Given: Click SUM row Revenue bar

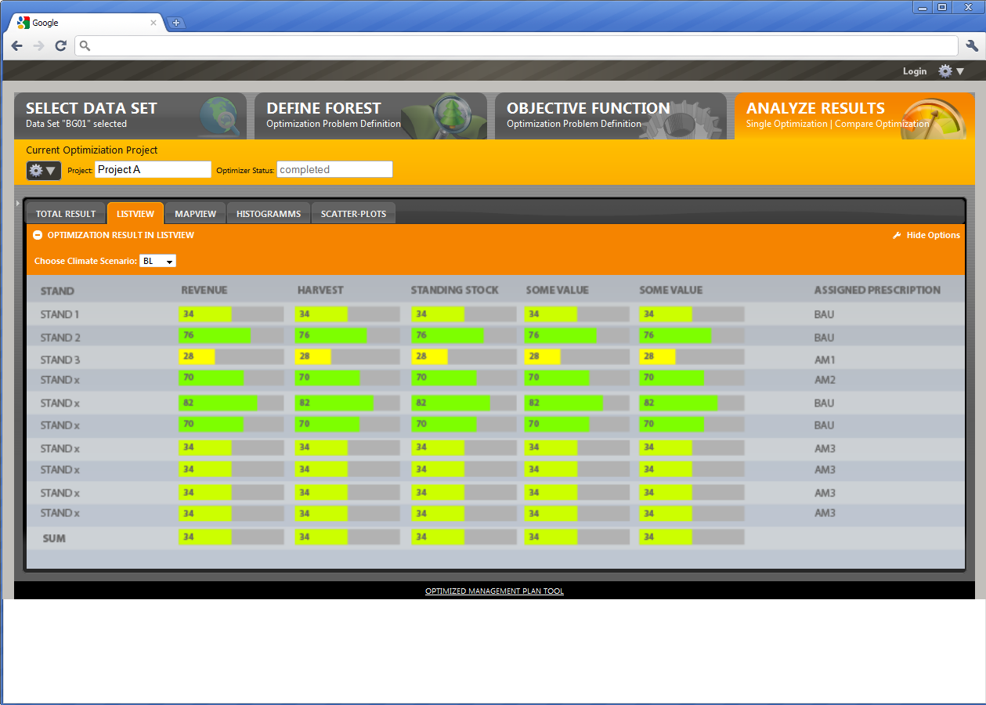Looking at the screenshot, I should click(231, 537).
